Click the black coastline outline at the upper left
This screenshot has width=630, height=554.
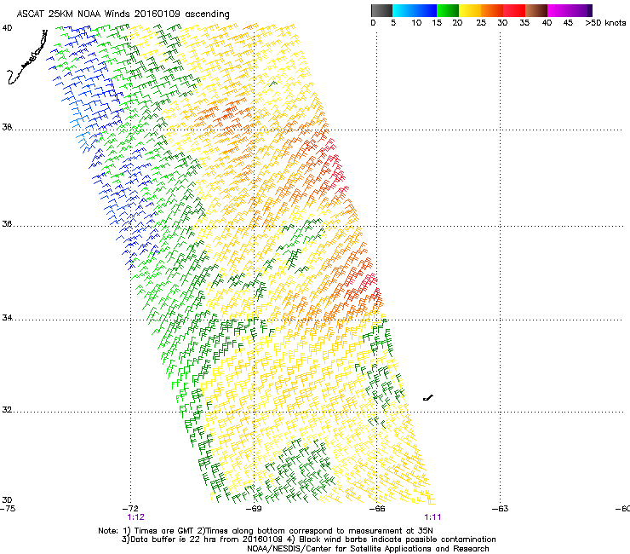[x=27, y=58]
